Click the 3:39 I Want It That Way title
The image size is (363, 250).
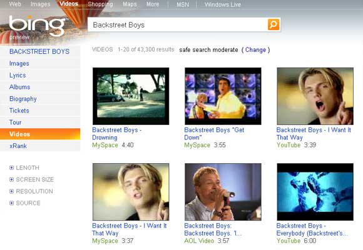[x=314, y=134]
